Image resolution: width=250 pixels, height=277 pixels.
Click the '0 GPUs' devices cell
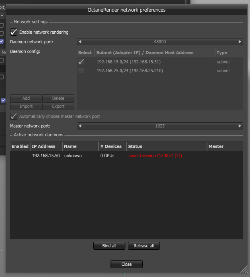(x=107, y=156)
